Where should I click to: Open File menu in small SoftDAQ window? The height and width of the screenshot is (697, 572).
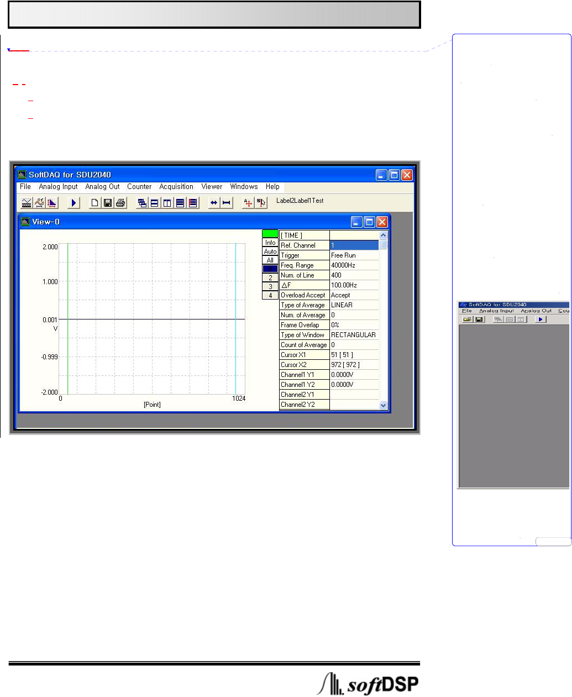467,311
